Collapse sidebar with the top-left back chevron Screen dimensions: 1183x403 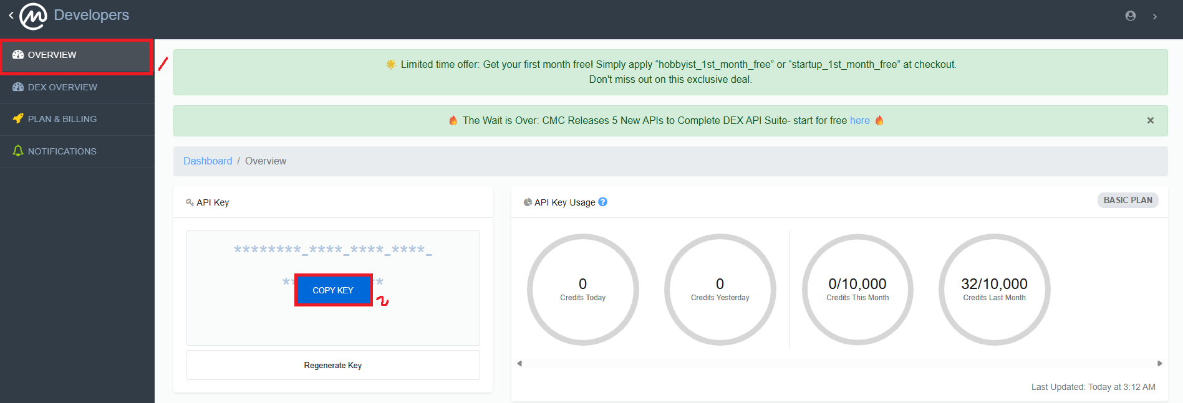[11, 16]
